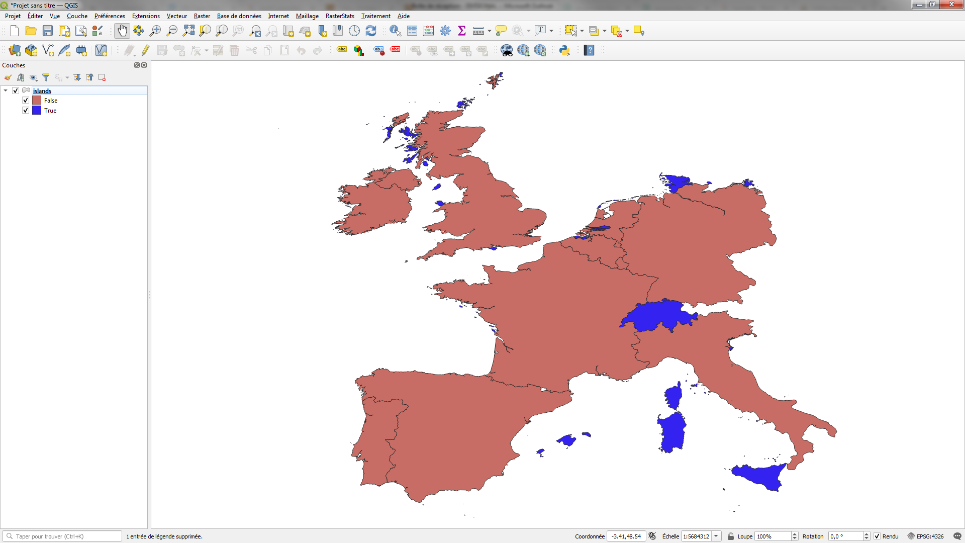This screenshot has height=543, width=965.
Task: Click the locator search field
Action: pyautogui.click(x=62, y=536)
